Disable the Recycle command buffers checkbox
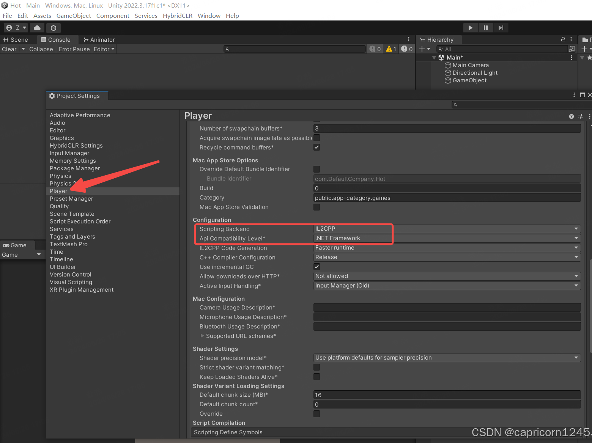The image size is (592, 443). click(316, 147)
